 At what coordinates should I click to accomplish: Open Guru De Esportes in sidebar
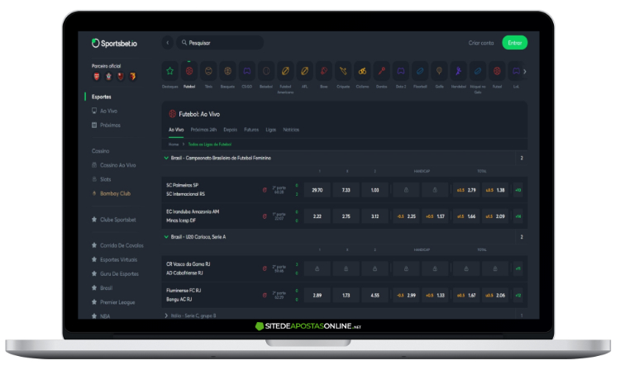115,273
